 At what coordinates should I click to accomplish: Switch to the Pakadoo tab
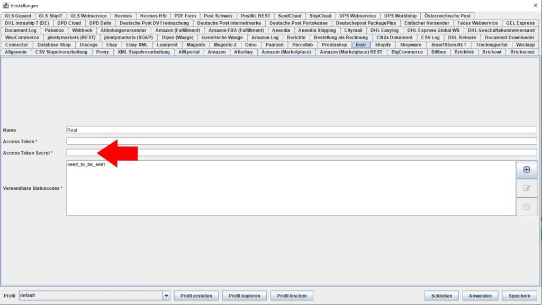[54, 30]
